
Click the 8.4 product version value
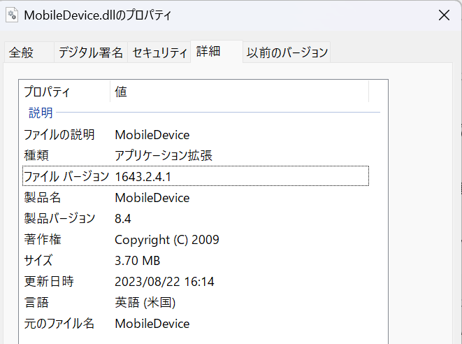coord(123,219)
